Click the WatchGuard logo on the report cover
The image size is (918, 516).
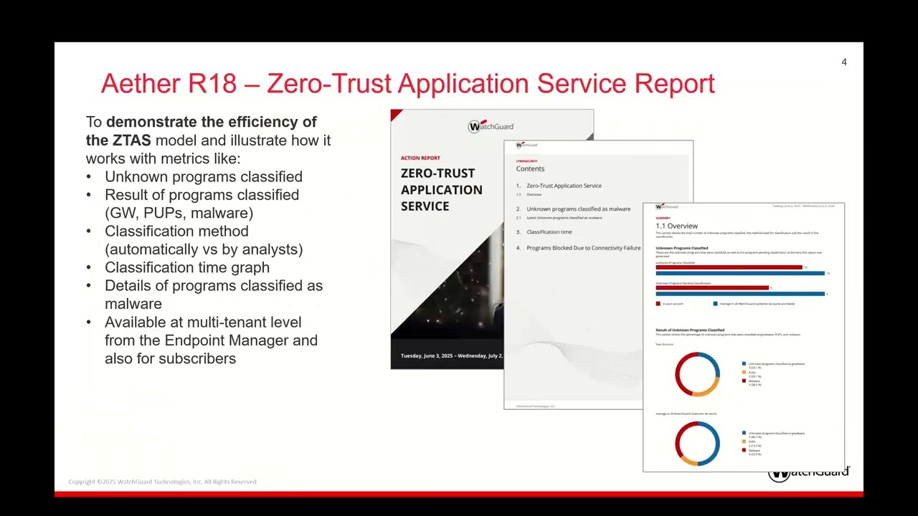pos(491,126)
